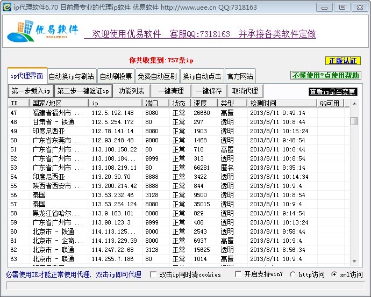The width and height of the screenshot is (371, 297).
Task: Go to the 官方网站 tab
Action: point(240,76)
